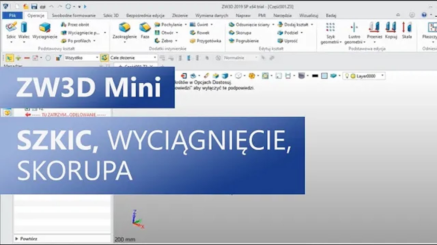Click the help question mark button

424,15
